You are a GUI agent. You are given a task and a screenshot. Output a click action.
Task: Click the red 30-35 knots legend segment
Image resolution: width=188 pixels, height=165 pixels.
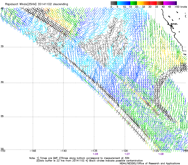click(x=153, y=3)
